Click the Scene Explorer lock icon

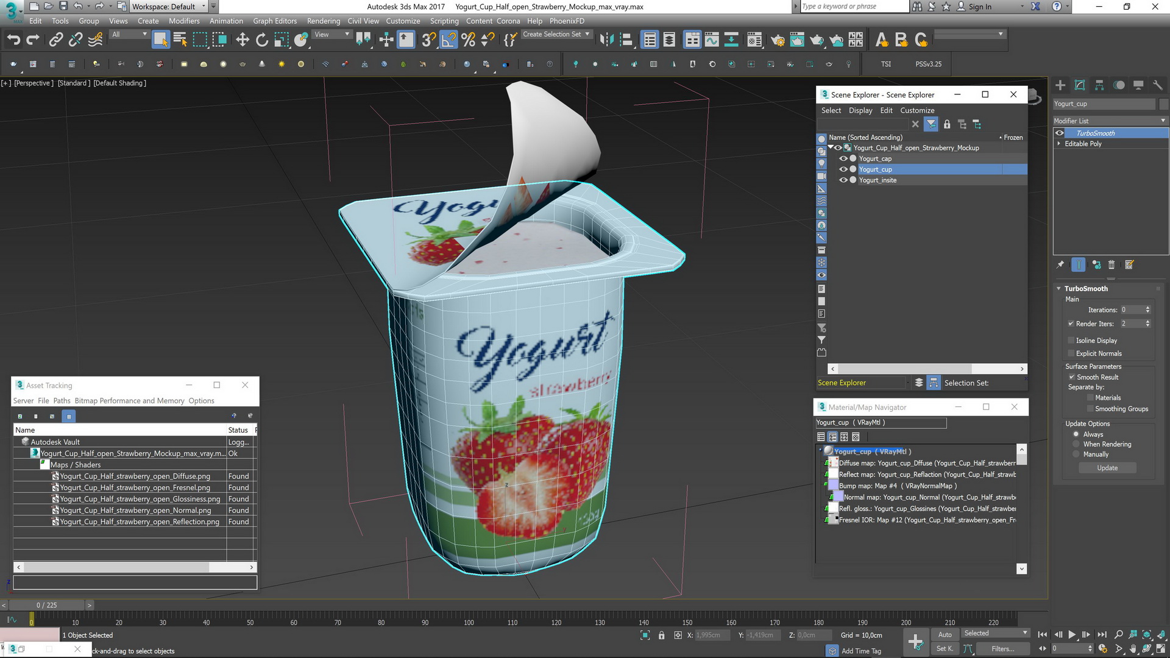[x=947, y=124]
